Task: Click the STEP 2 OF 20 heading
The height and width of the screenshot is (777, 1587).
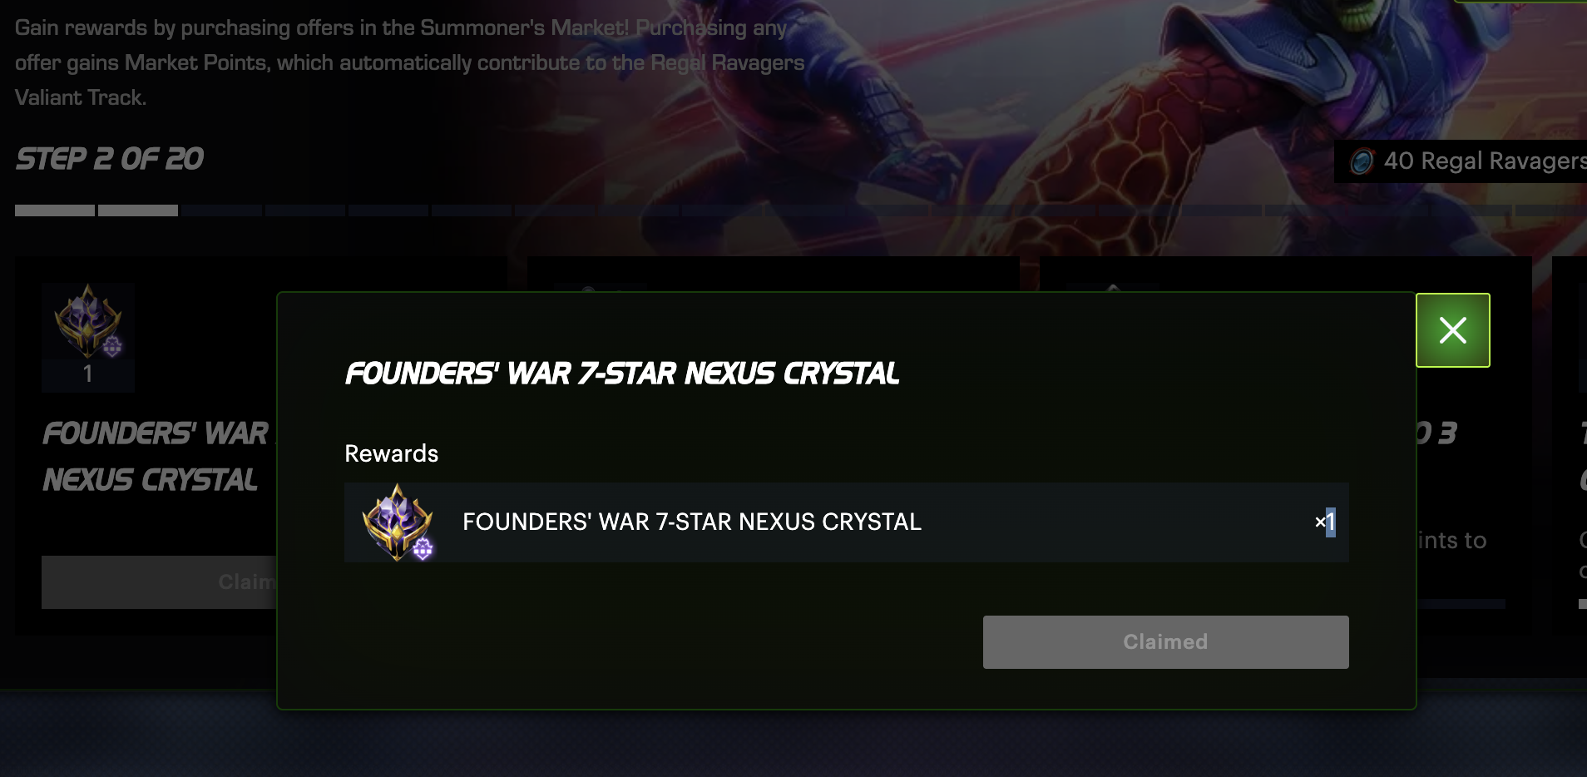Action: click(x=109, y=159)
